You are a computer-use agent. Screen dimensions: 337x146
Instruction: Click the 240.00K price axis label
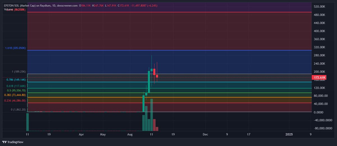pos(320,63)
